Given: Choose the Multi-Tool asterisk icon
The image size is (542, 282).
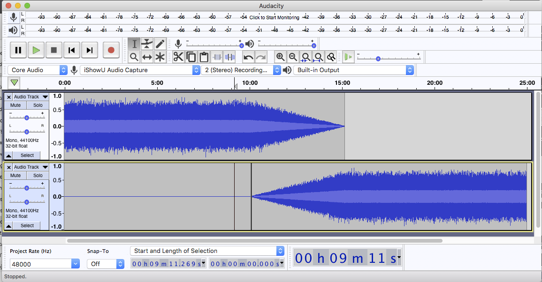Looking at the screenshot, I should [x=160, y=57].
